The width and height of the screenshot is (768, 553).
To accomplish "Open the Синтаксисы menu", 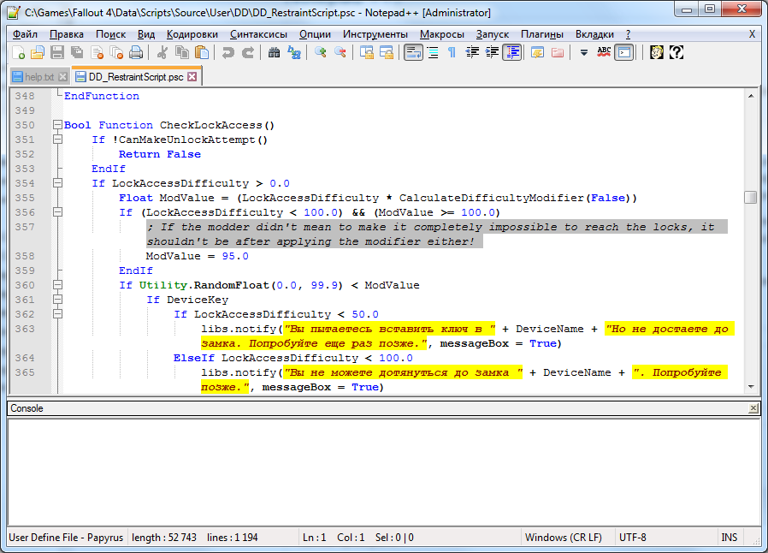I will click(259, 34).
